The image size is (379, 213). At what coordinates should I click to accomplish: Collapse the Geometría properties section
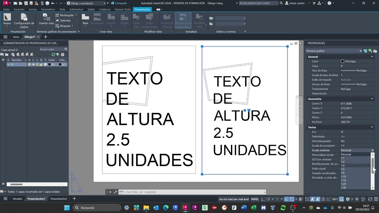(x=372, y=99)
